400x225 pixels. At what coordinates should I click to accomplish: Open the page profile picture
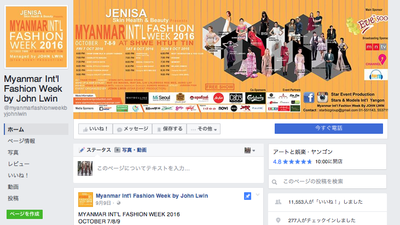[x=36, y=37]
